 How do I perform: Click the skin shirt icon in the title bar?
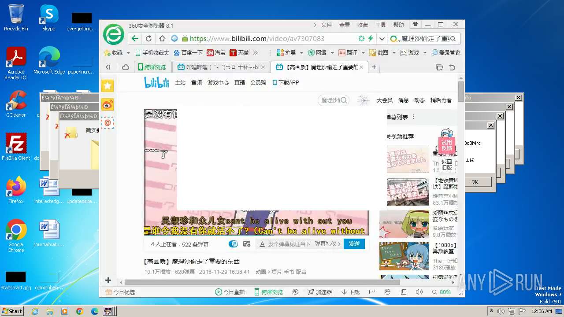pyautogui.click(x=415, y=24)
